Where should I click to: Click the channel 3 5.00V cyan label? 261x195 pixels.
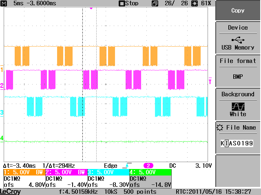(x=108, y=172)
